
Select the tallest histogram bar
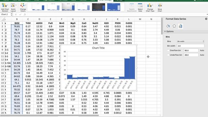[132, 68]
